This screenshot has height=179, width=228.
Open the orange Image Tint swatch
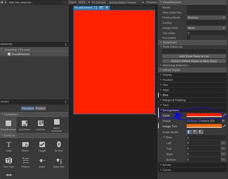(204, 126)
